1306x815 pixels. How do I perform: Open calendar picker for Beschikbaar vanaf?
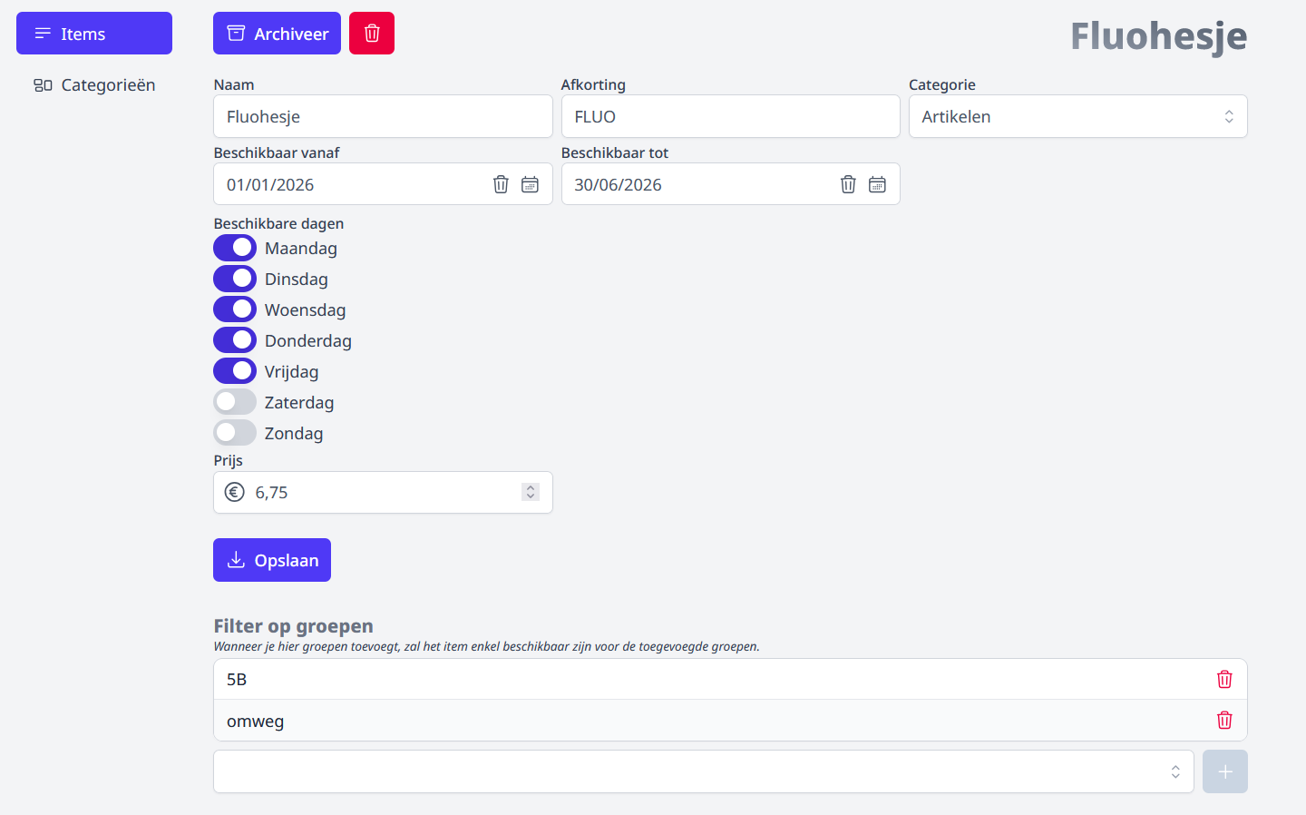(531, 184)
